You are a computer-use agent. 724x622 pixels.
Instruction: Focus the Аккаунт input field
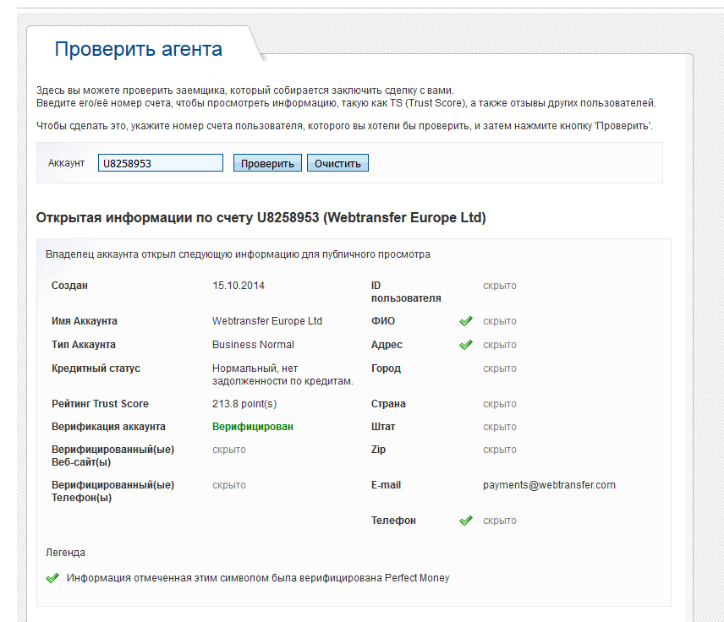pyautogui.click(x=160, y=163)
